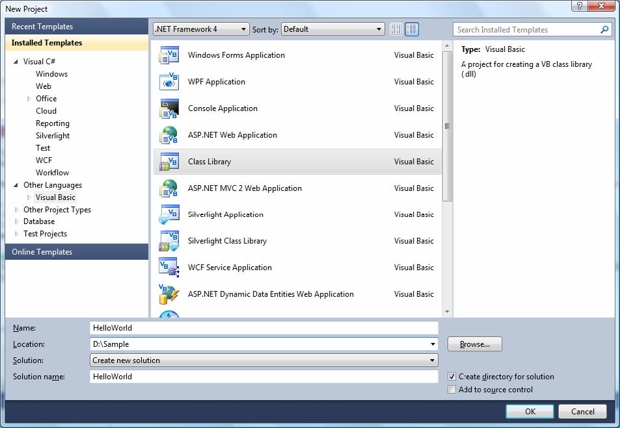The height and width of the screenshot is (428, 620).
Task: Open the Online Templates section
Action: [x=77, y=252]
